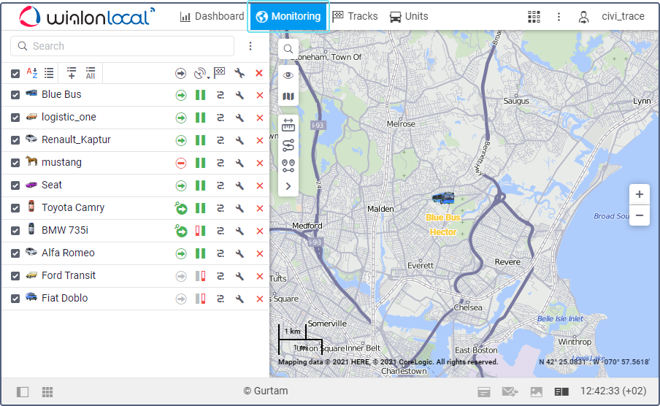
Task: Remove all units with header red X
Action: (259, 73)
